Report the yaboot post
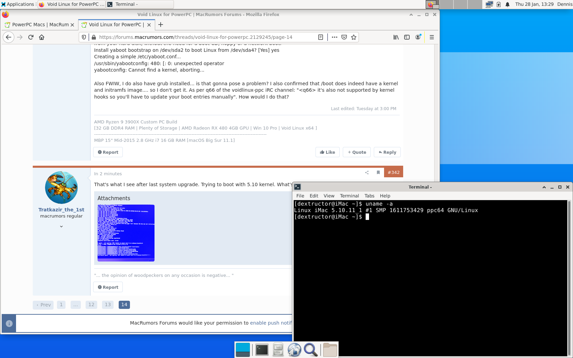Image resolution: width=573 pixels, height=358 pixels. click(108, 152)
